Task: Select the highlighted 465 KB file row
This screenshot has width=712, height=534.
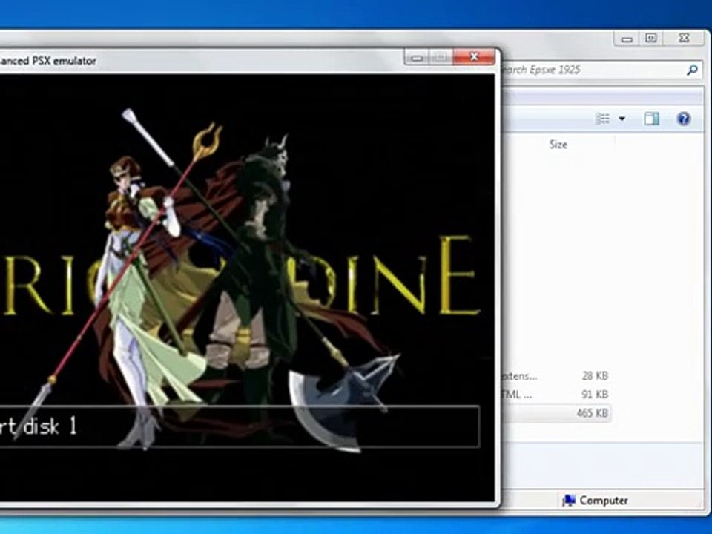Action: point(556,413)
